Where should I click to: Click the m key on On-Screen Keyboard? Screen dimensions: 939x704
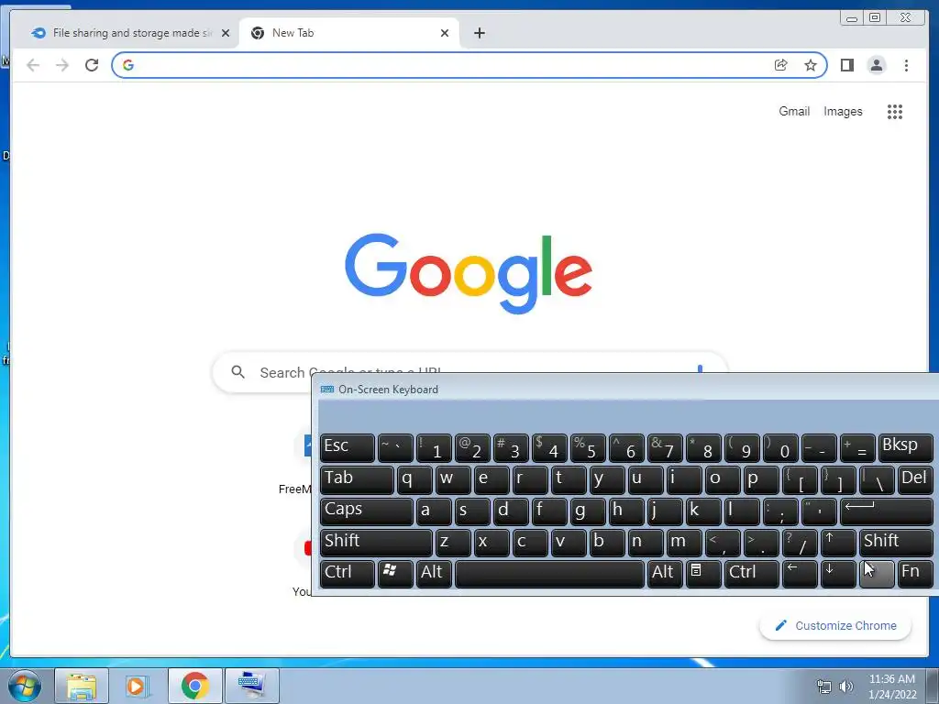click(684, 543)
